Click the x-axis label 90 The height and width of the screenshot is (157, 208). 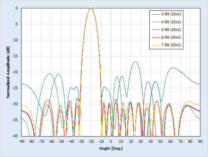click(200, 141)
